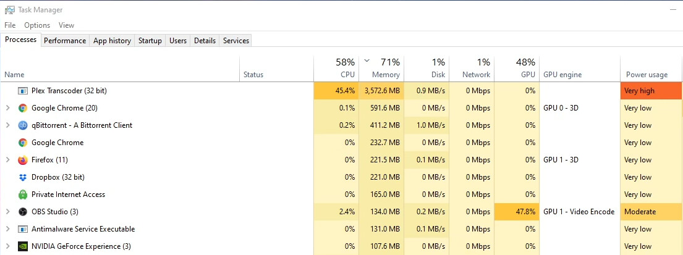Click the Dropbox process icon
The height and width of the screenshot is (255, 683).
pyautogui.click(x=23, y=177)
